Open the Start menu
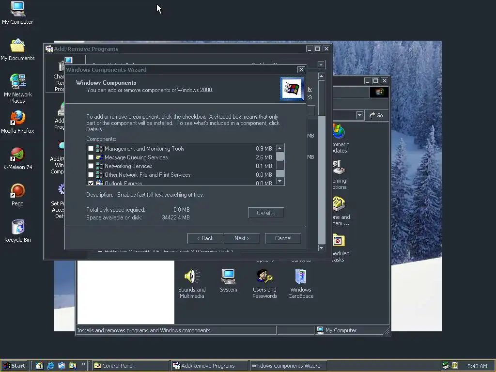Image resolution: width=496 pixels, height=372 pixels. click(14, 366)
